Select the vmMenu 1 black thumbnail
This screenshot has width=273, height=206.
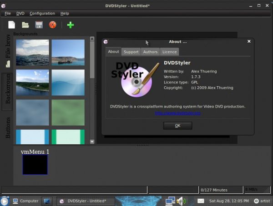pos(35,165)
